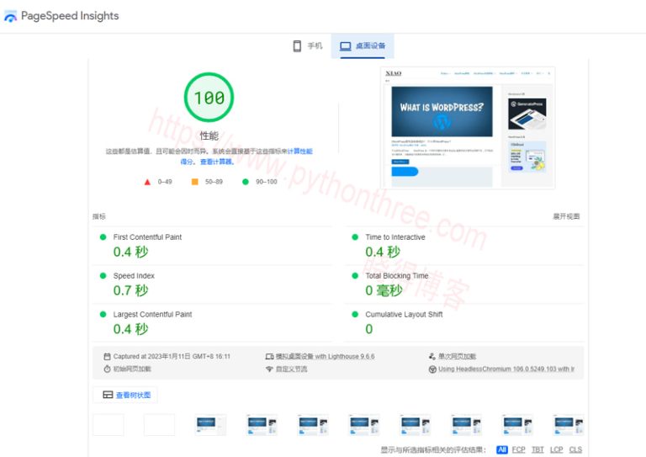Open the 查看计算器 link
646x457 pixels.
click(x=217, y=162)
